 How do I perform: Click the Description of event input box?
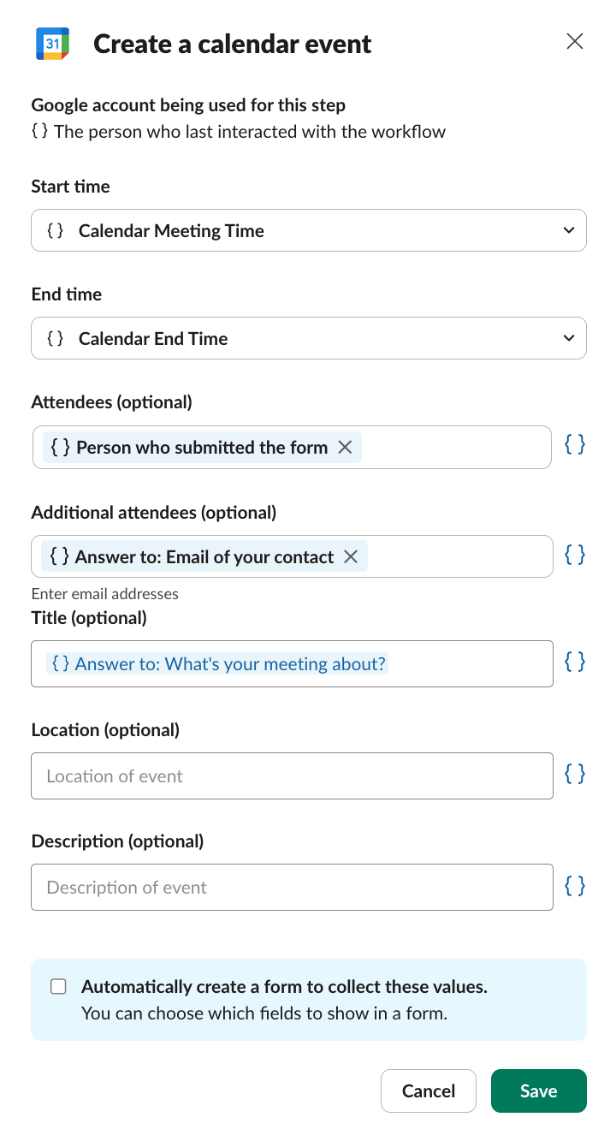[x=291, y=887]
